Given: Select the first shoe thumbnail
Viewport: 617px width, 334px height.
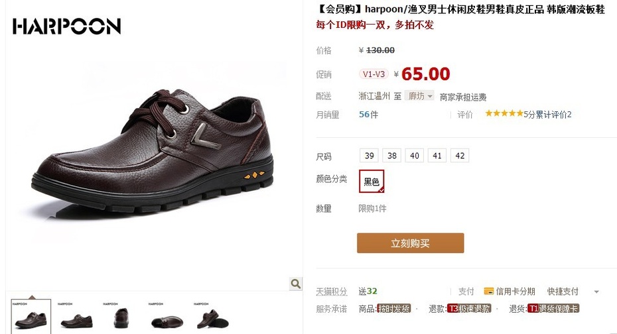Looking at the screenshot, I should click(x=31, y=316).
